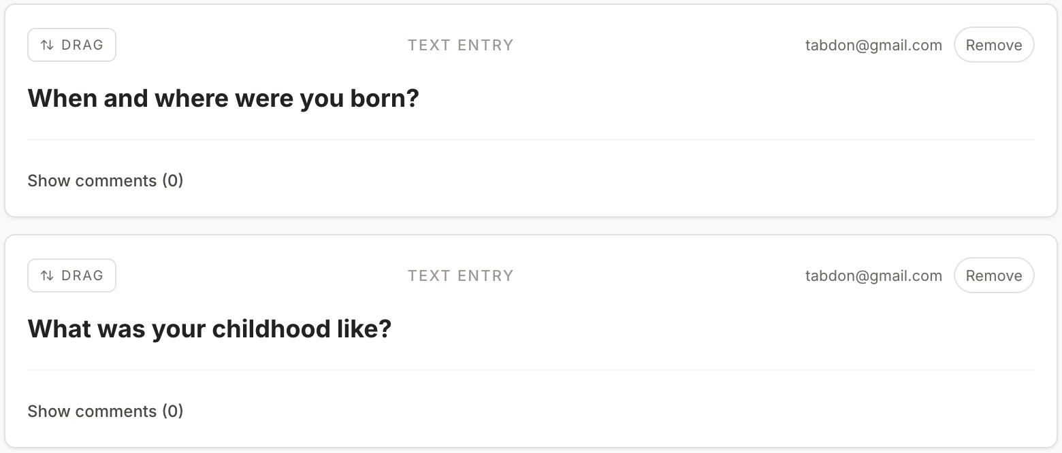Click the divider line below the childhood question
The height and width of the screenshot is (453, 1062).
(x=531, y=370)
